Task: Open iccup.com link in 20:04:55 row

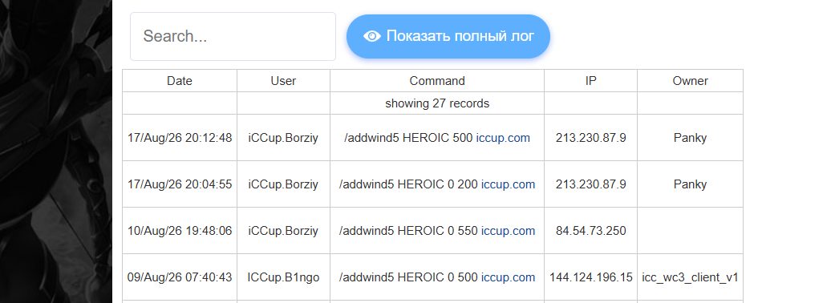Action: 508,184
